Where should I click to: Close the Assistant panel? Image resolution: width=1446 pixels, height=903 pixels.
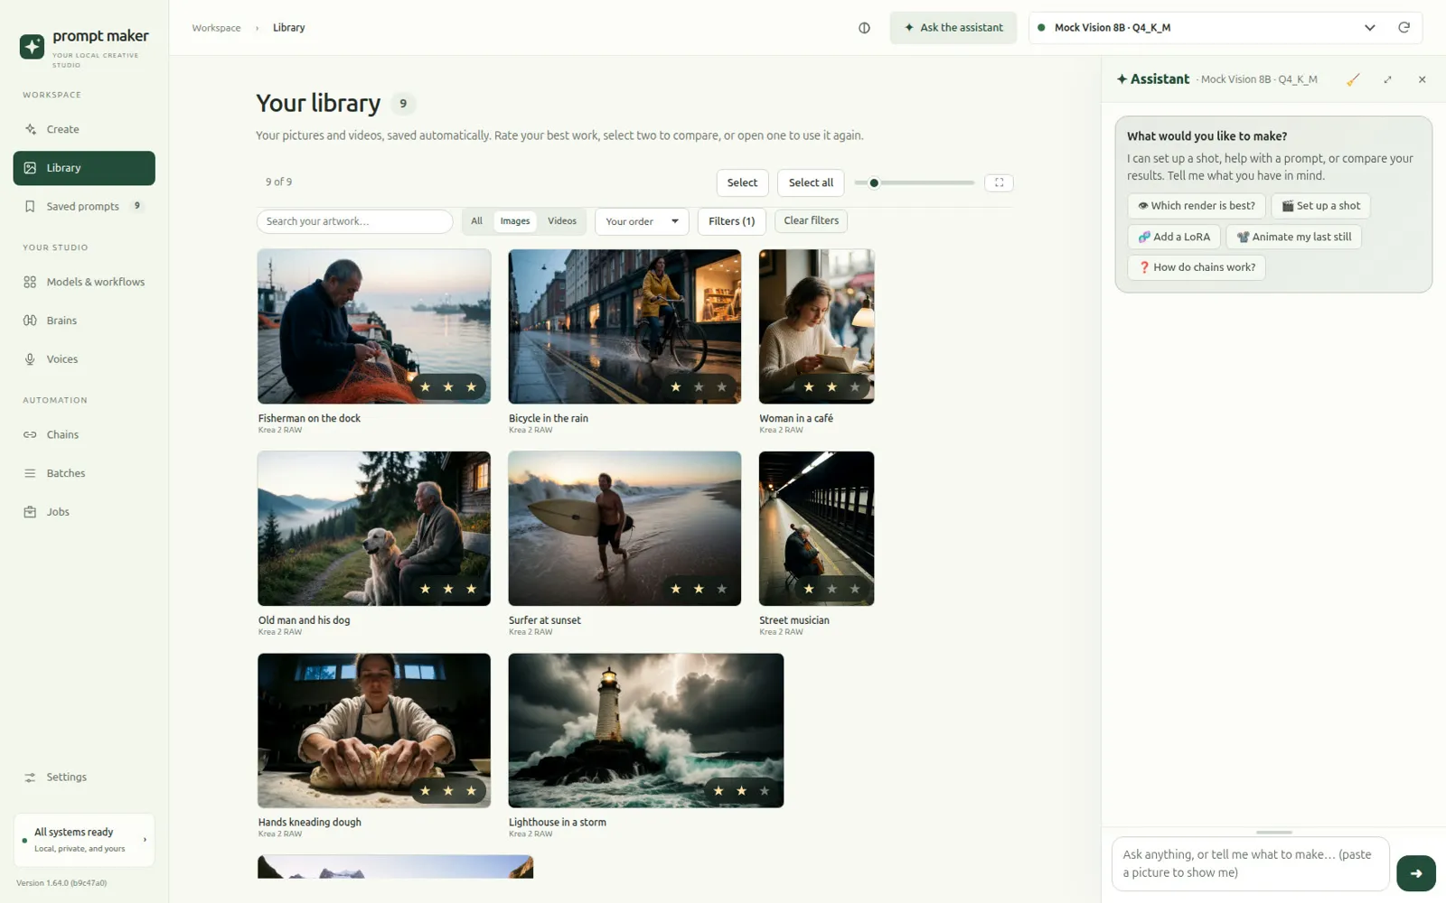point(1422,79)
